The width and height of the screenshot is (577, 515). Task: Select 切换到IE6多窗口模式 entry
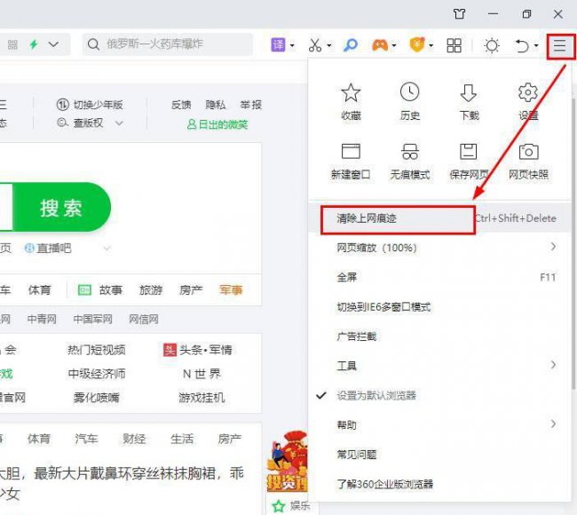pos(439,306)
